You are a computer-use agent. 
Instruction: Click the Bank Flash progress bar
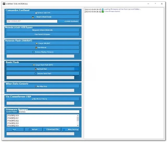[x=40, y=77]
